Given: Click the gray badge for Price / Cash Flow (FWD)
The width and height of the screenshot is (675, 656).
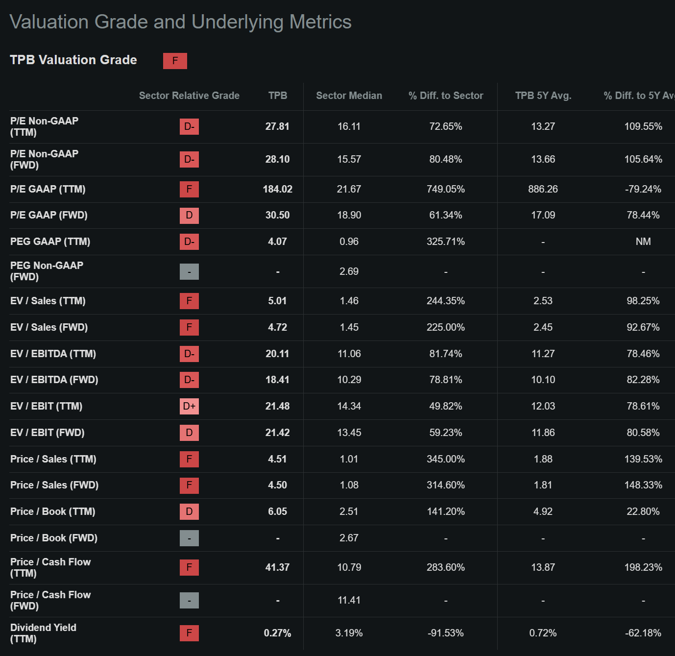Looking at the screenshot, I should (189, 600).
